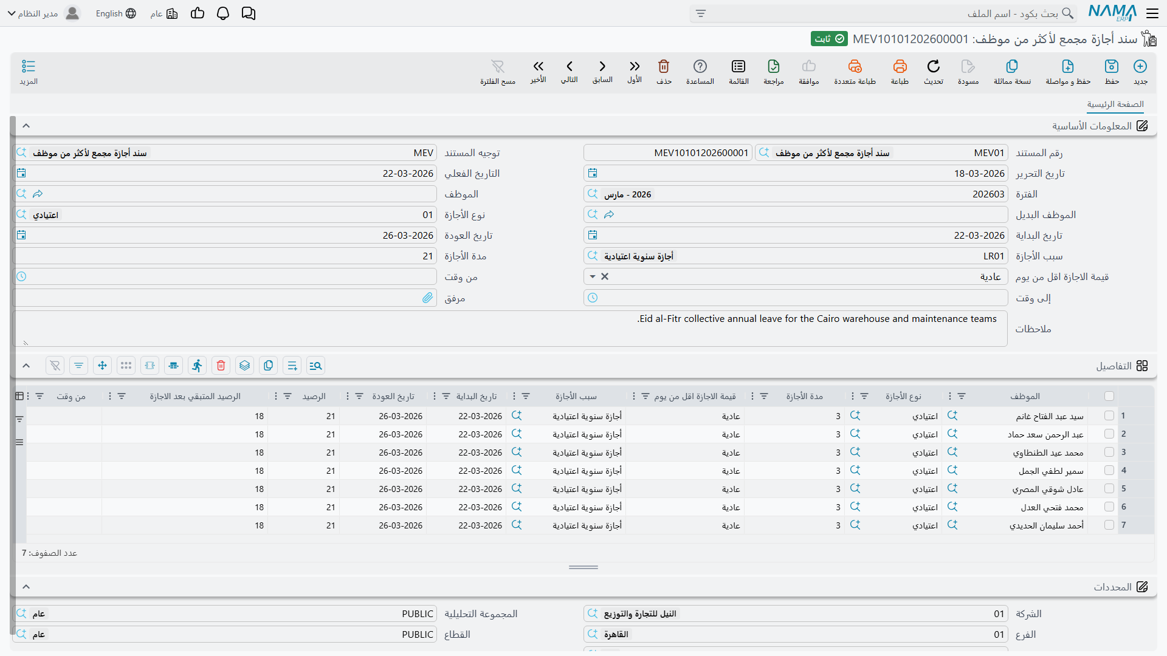Collapse the المعلومات الأساسية section
1167x656 pixels.
[x=26, y=126]
